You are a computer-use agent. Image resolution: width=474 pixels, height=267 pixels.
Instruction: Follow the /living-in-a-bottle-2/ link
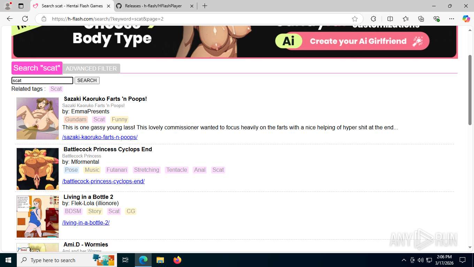tap(86, 222)
